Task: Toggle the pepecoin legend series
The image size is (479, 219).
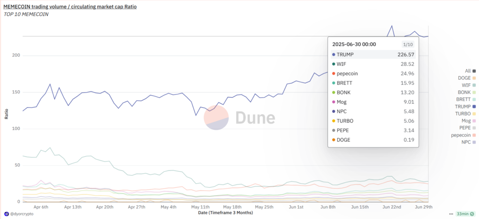Action: [464, 135]
